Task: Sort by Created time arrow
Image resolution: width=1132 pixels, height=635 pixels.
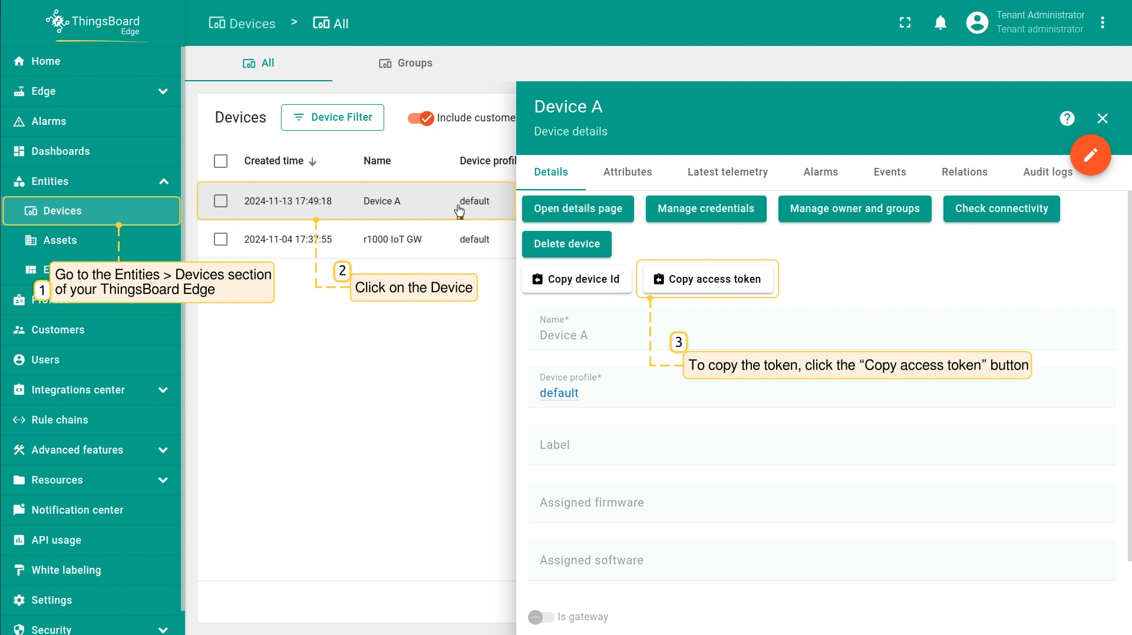Action: (x=313, y=161)
